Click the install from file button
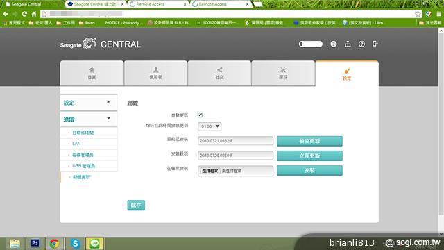 309,170
